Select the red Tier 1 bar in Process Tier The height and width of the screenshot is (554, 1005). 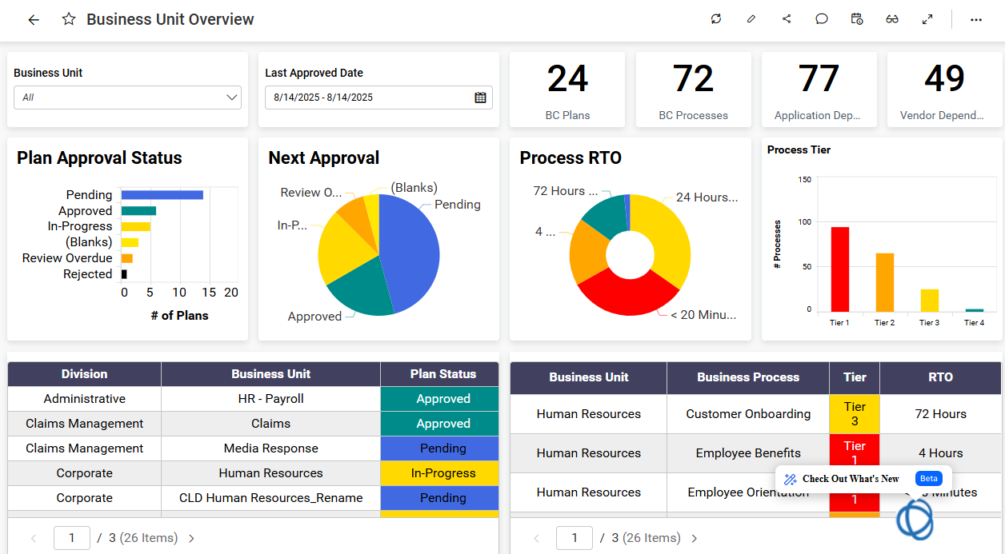pos(840,269)
